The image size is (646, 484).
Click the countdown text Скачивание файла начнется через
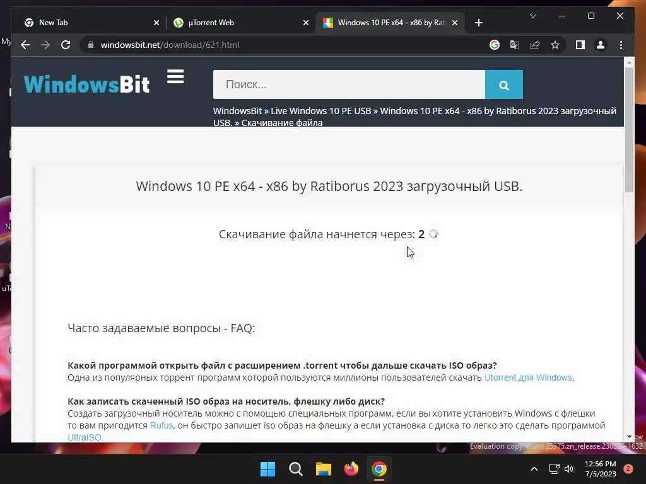tap(317, 234)
